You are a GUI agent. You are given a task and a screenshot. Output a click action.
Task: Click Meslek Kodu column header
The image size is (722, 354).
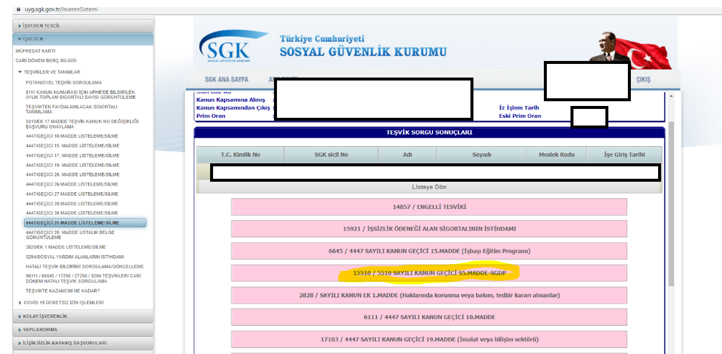(556, 155)
